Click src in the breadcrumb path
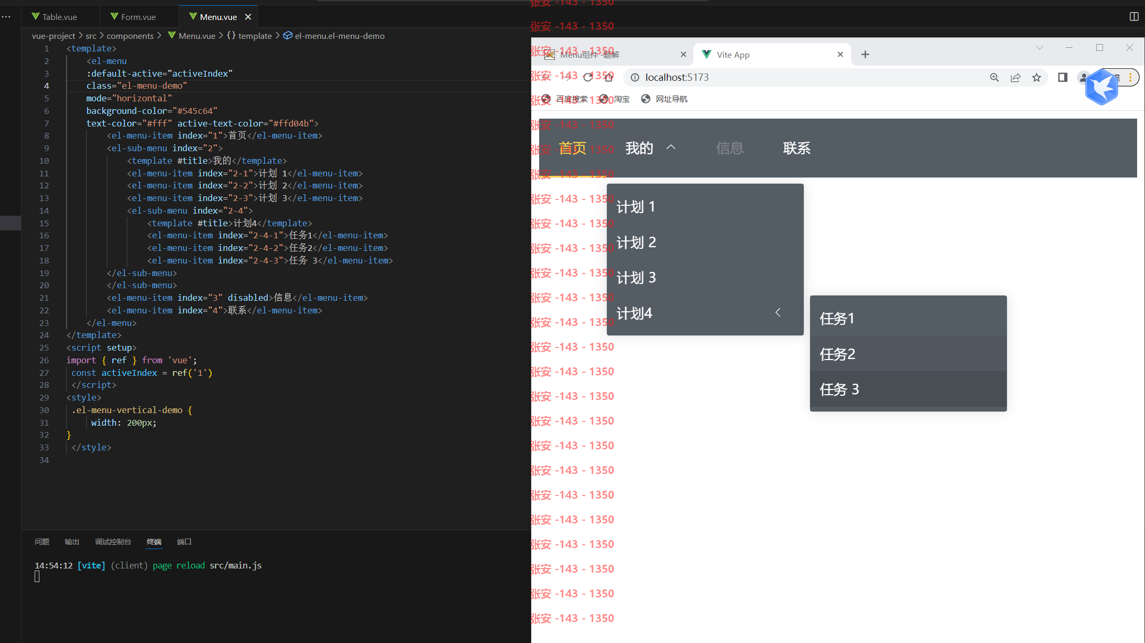 click(x=91, y=36)
